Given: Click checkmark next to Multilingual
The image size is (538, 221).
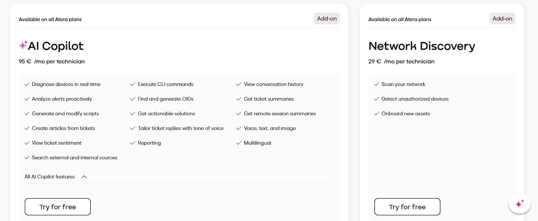Looking at the screenshot, I should tap(239, 143).
